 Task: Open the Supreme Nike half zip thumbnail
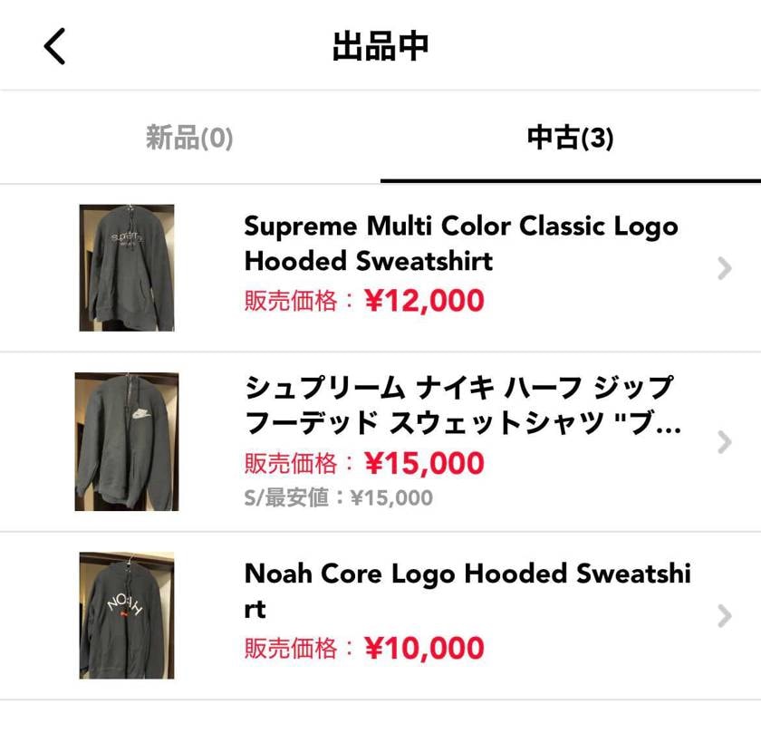click(x=127, y=441)
